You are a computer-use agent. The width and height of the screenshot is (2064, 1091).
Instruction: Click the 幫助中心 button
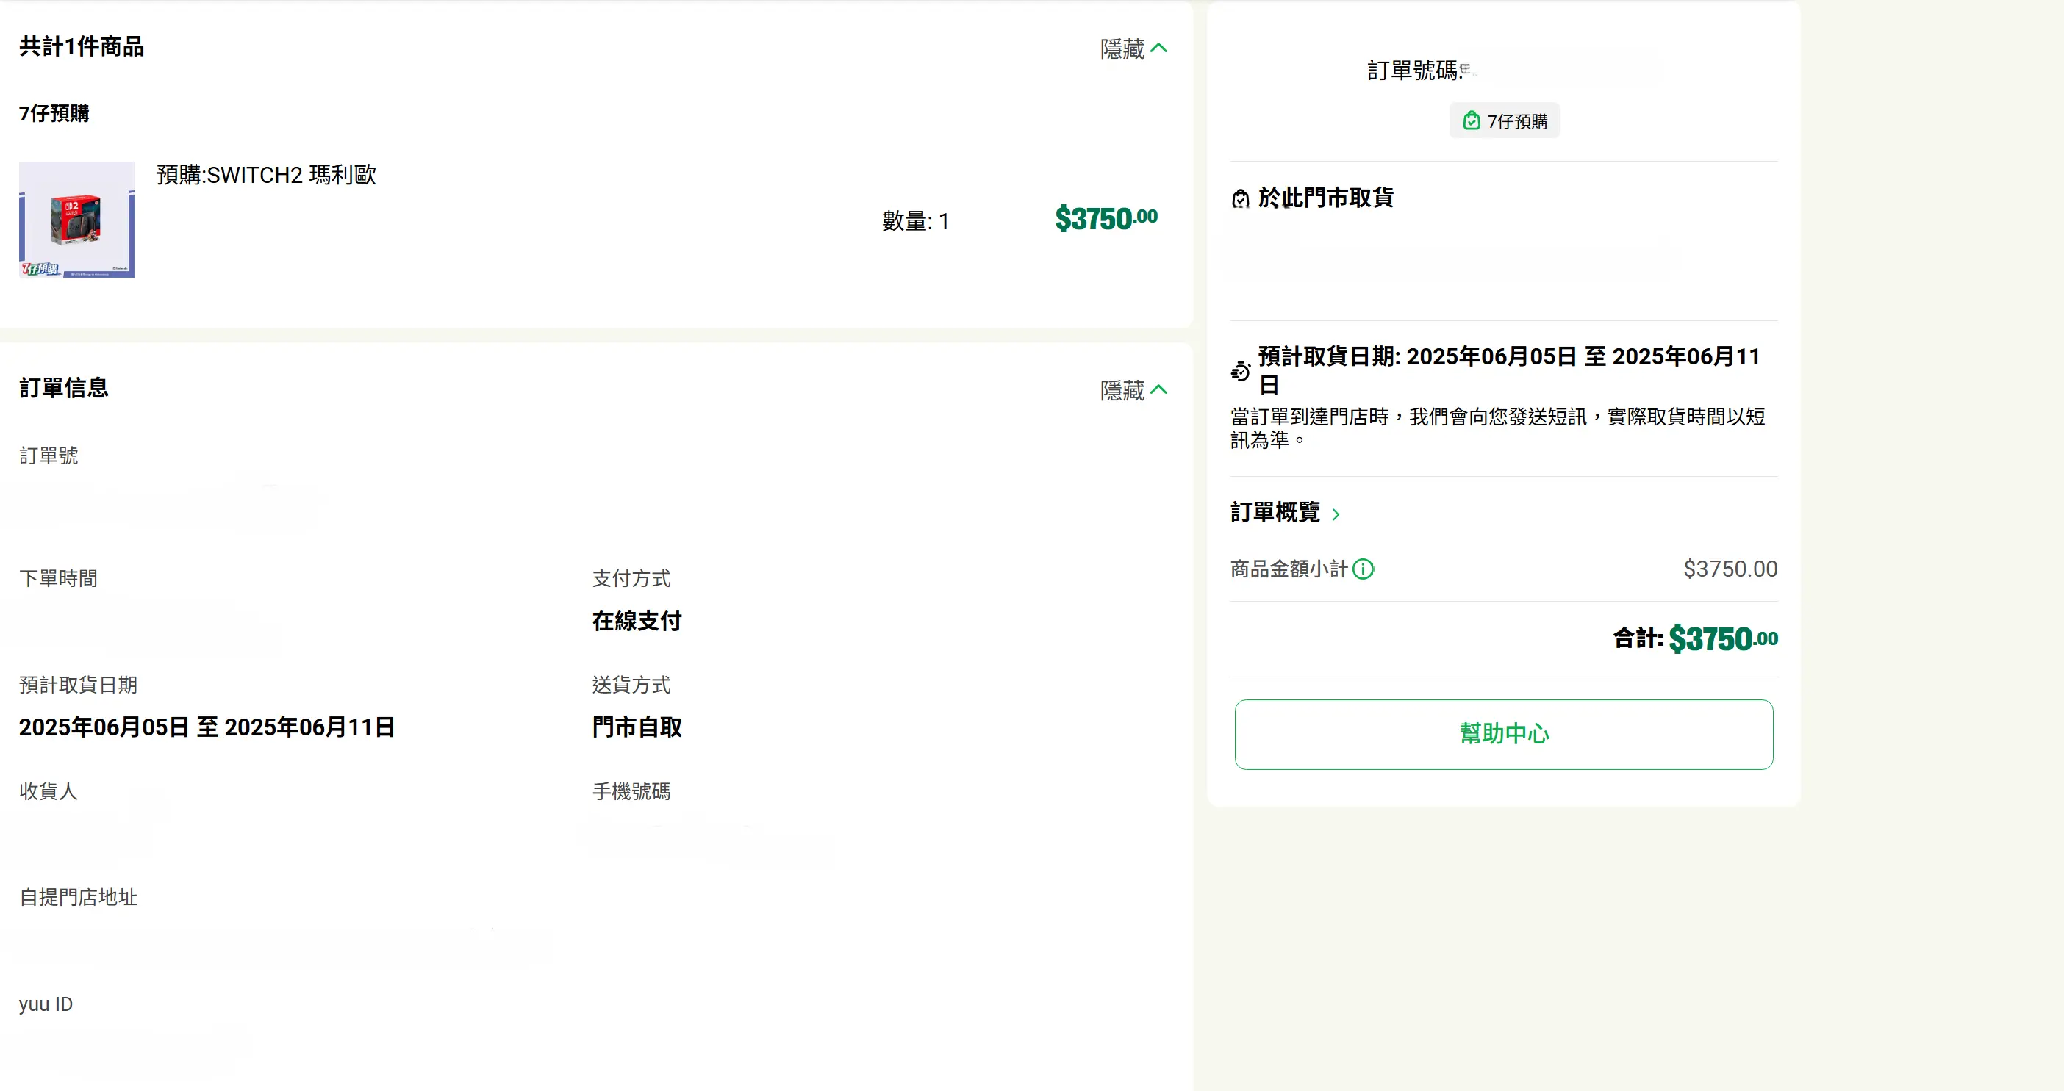(1503, 734)
